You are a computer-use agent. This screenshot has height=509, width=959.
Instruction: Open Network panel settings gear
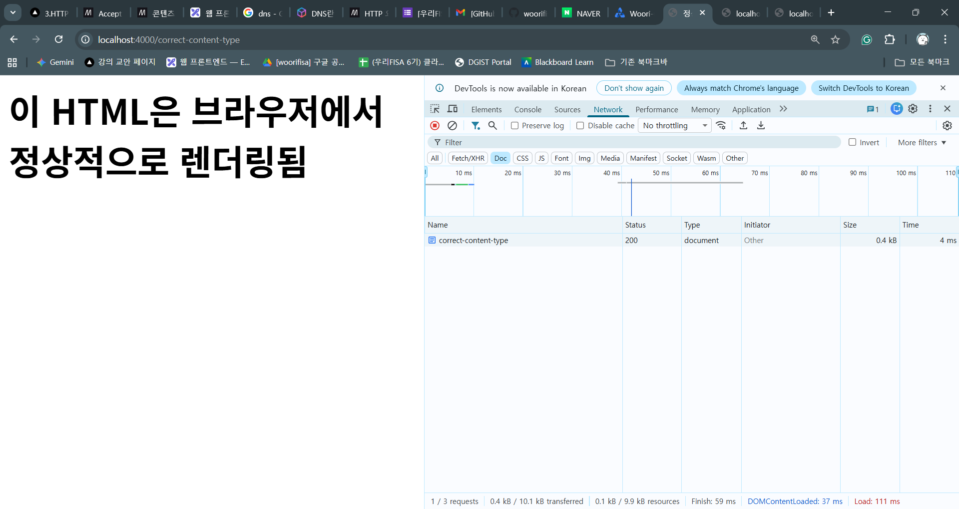tap(947, 126)
